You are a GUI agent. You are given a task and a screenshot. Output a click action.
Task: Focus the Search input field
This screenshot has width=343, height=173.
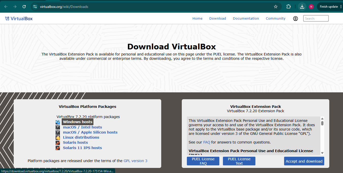tap(316, 18)
